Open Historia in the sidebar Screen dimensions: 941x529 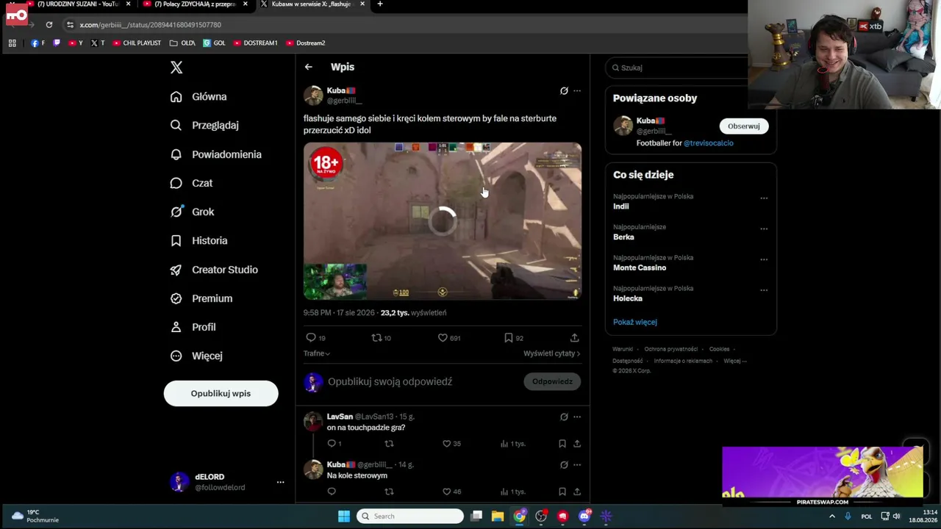point(198,240)
